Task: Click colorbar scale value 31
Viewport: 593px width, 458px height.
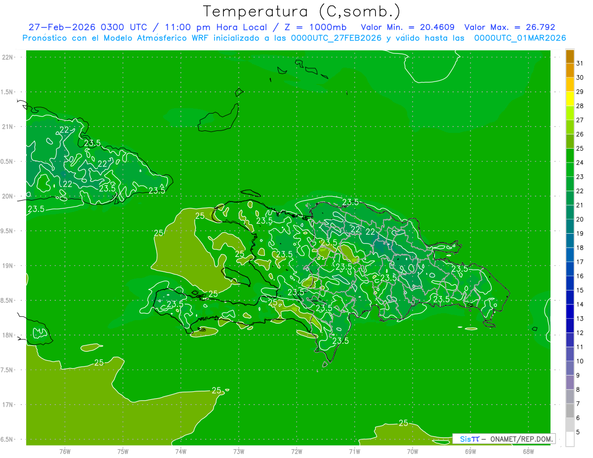Action: point(580,63)
